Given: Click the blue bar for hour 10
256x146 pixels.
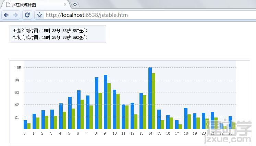Looking at the screenshot, I should coord(114,109).
